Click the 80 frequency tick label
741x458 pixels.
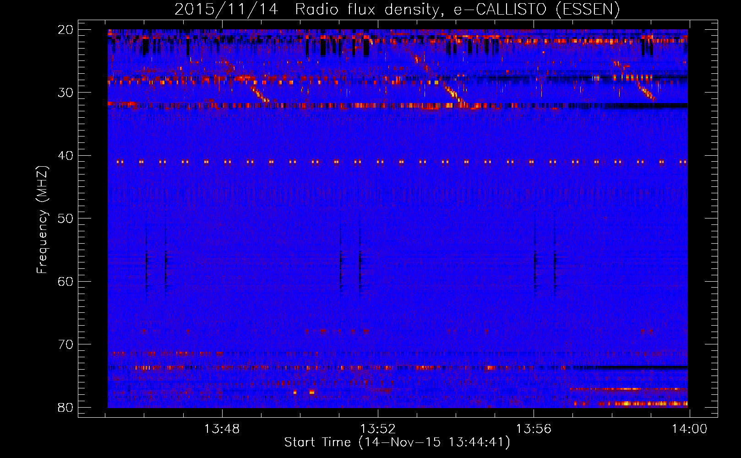click(x=66, y=407)
